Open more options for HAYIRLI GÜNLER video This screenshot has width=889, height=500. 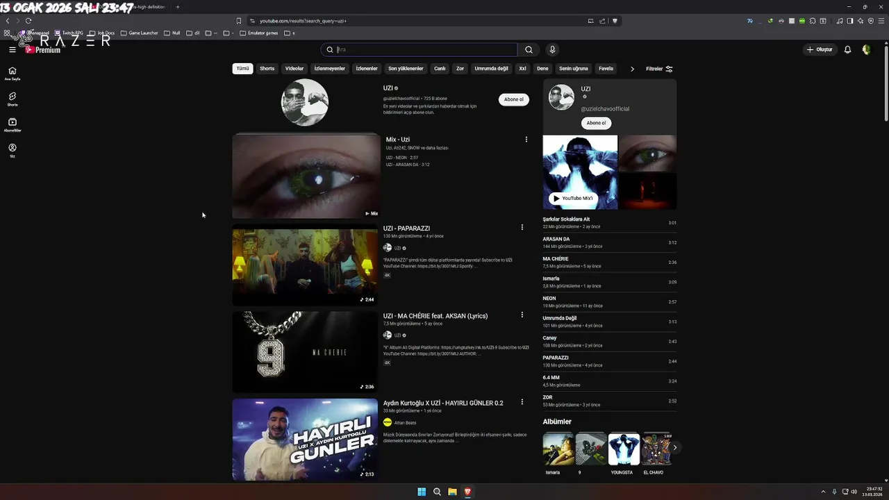pos(522,402)
